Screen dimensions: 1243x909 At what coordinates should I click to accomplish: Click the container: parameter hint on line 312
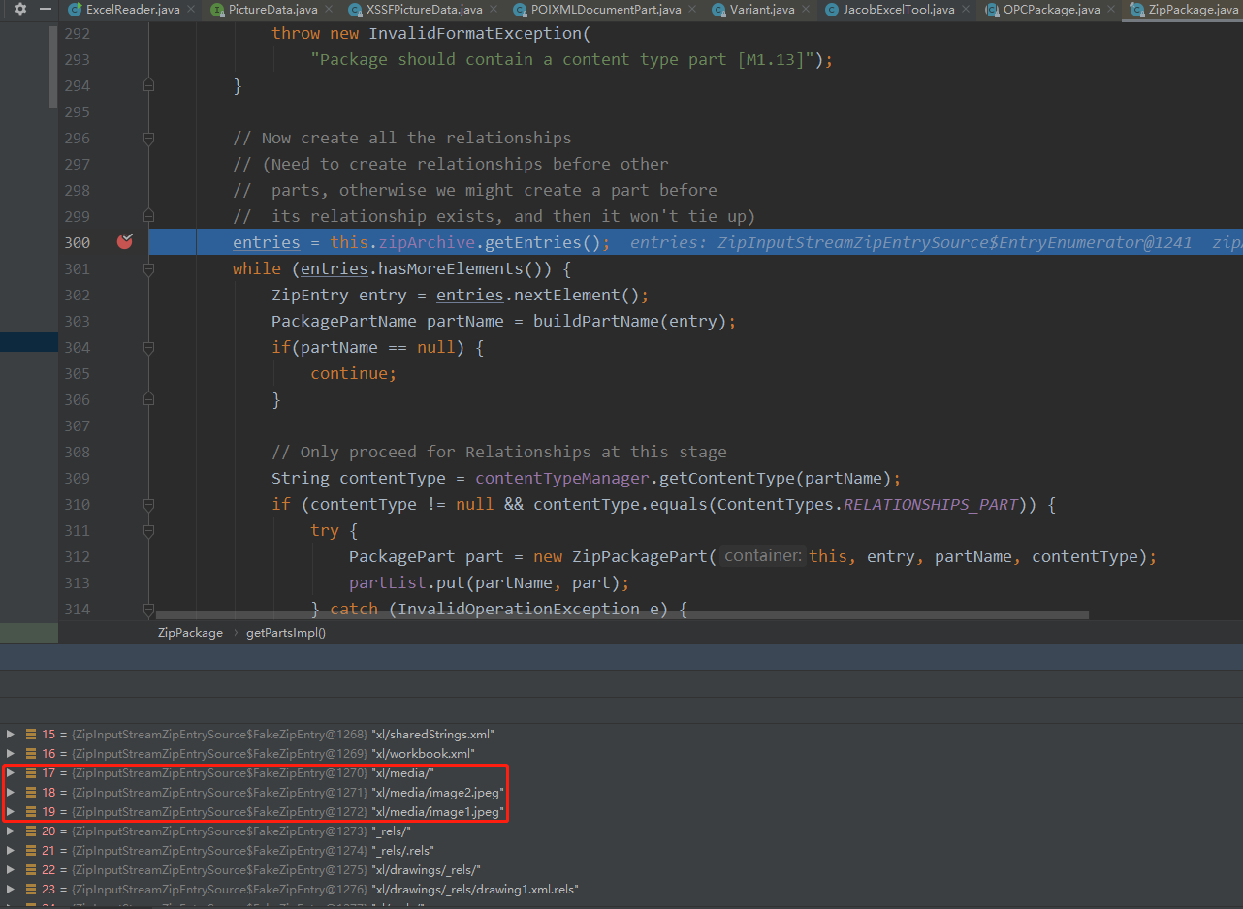[763, 556]
